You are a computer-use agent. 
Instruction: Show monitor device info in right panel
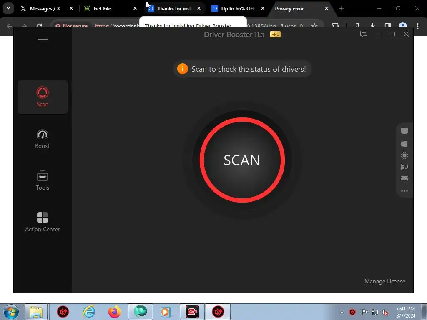[x=404, y=131]
